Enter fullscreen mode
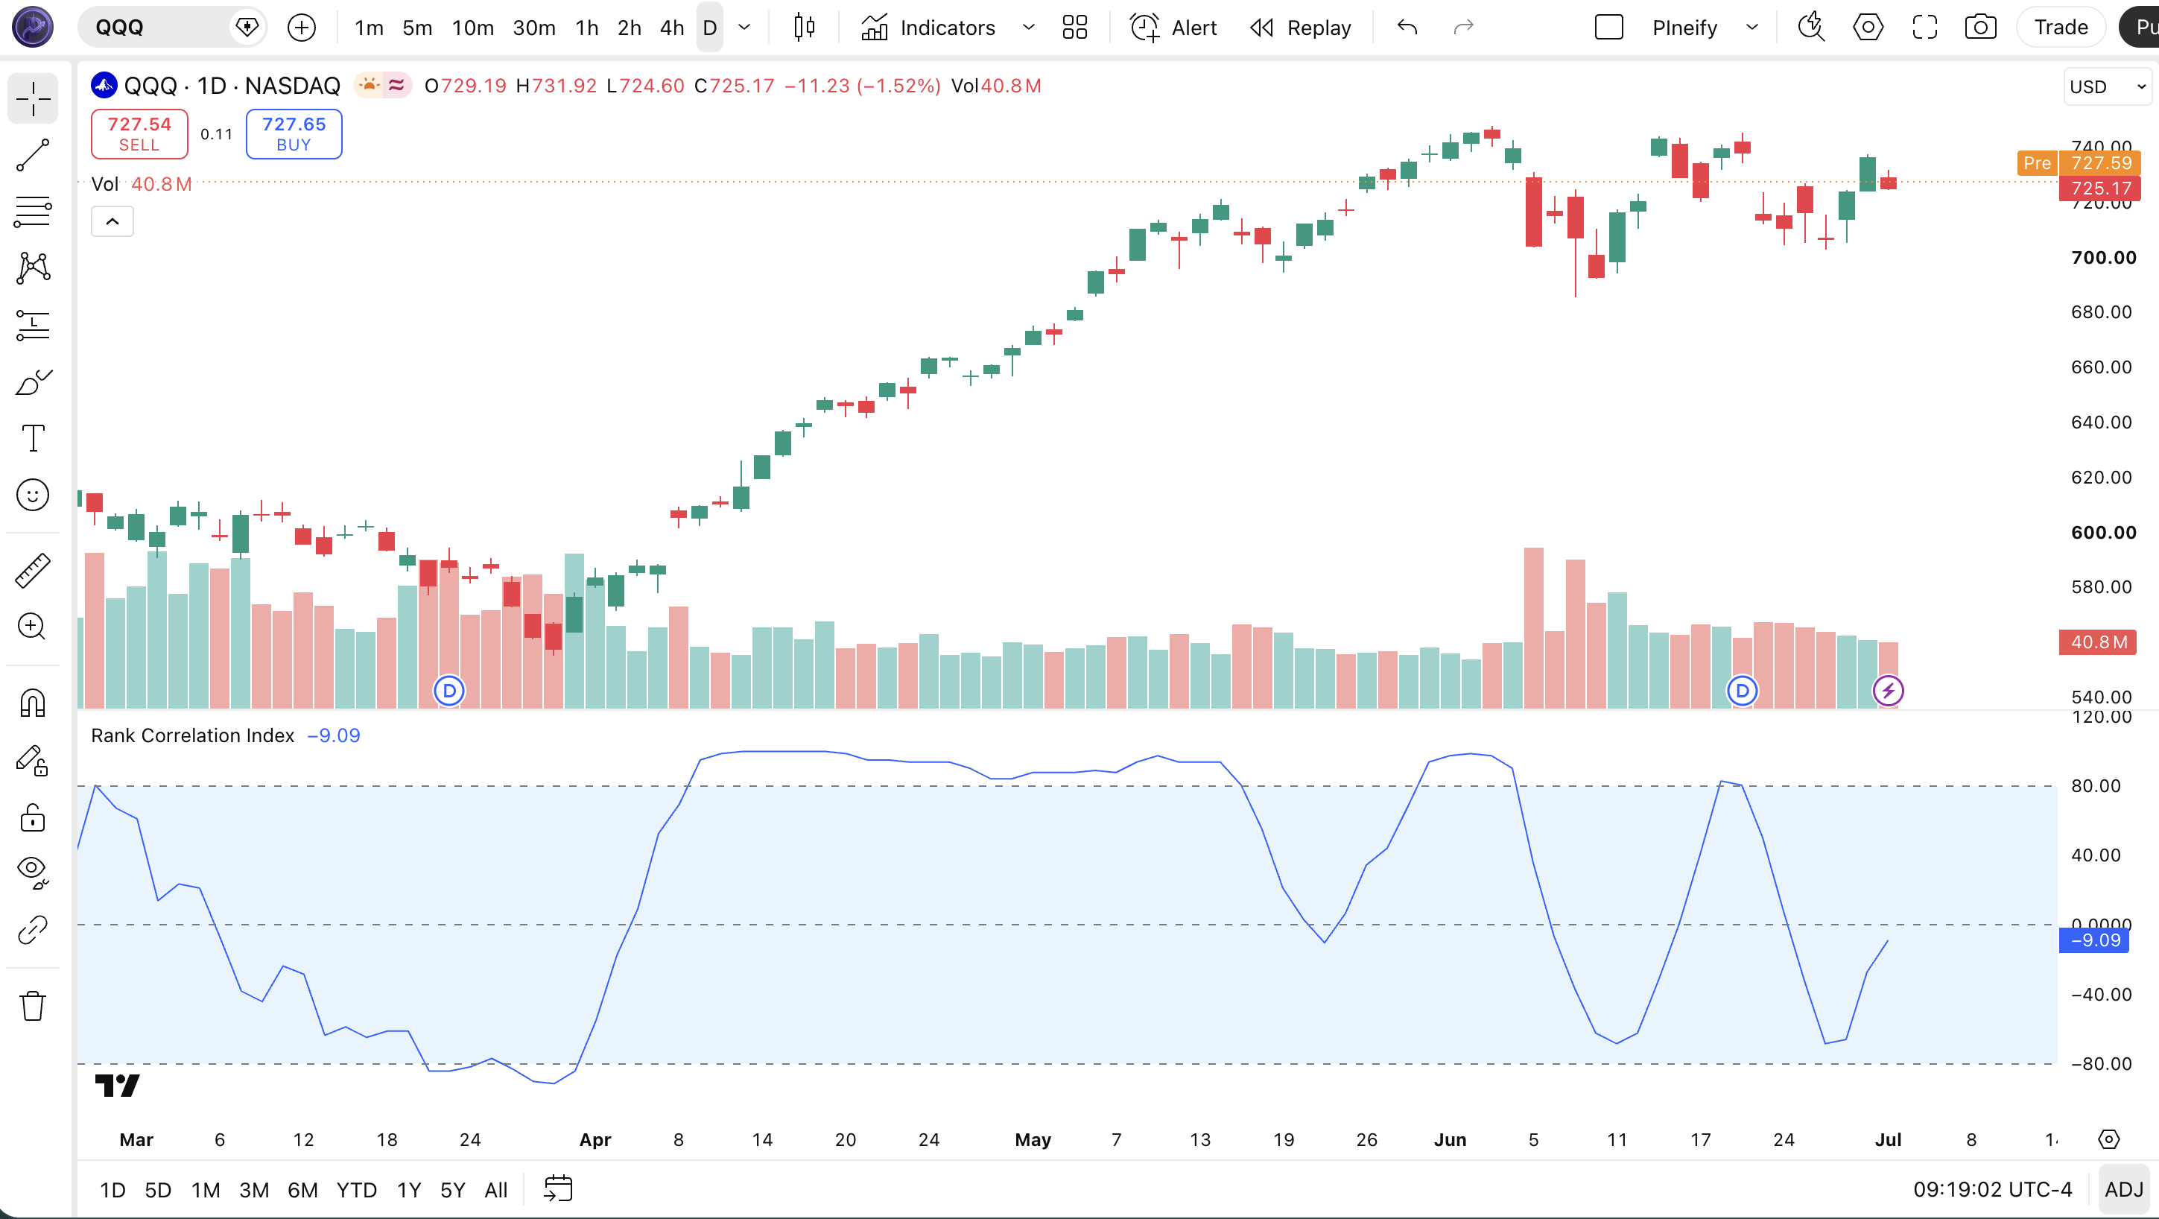The image size is (2159, 1219). (1924, 27)
